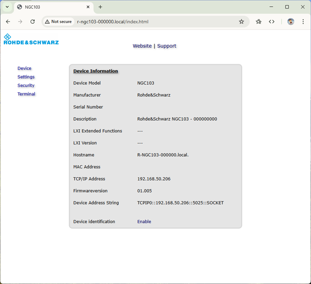
Task: Open the browser three-dot menu
Action: [x=303, y=22]
